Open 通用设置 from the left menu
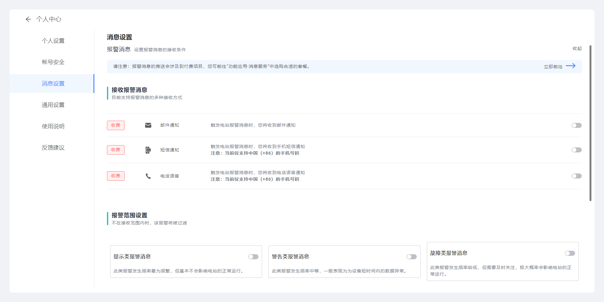The image size is (604, 302). coord(53,105)
